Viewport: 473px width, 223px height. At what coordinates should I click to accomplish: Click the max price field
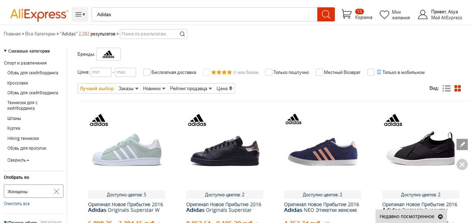point(126,72)
